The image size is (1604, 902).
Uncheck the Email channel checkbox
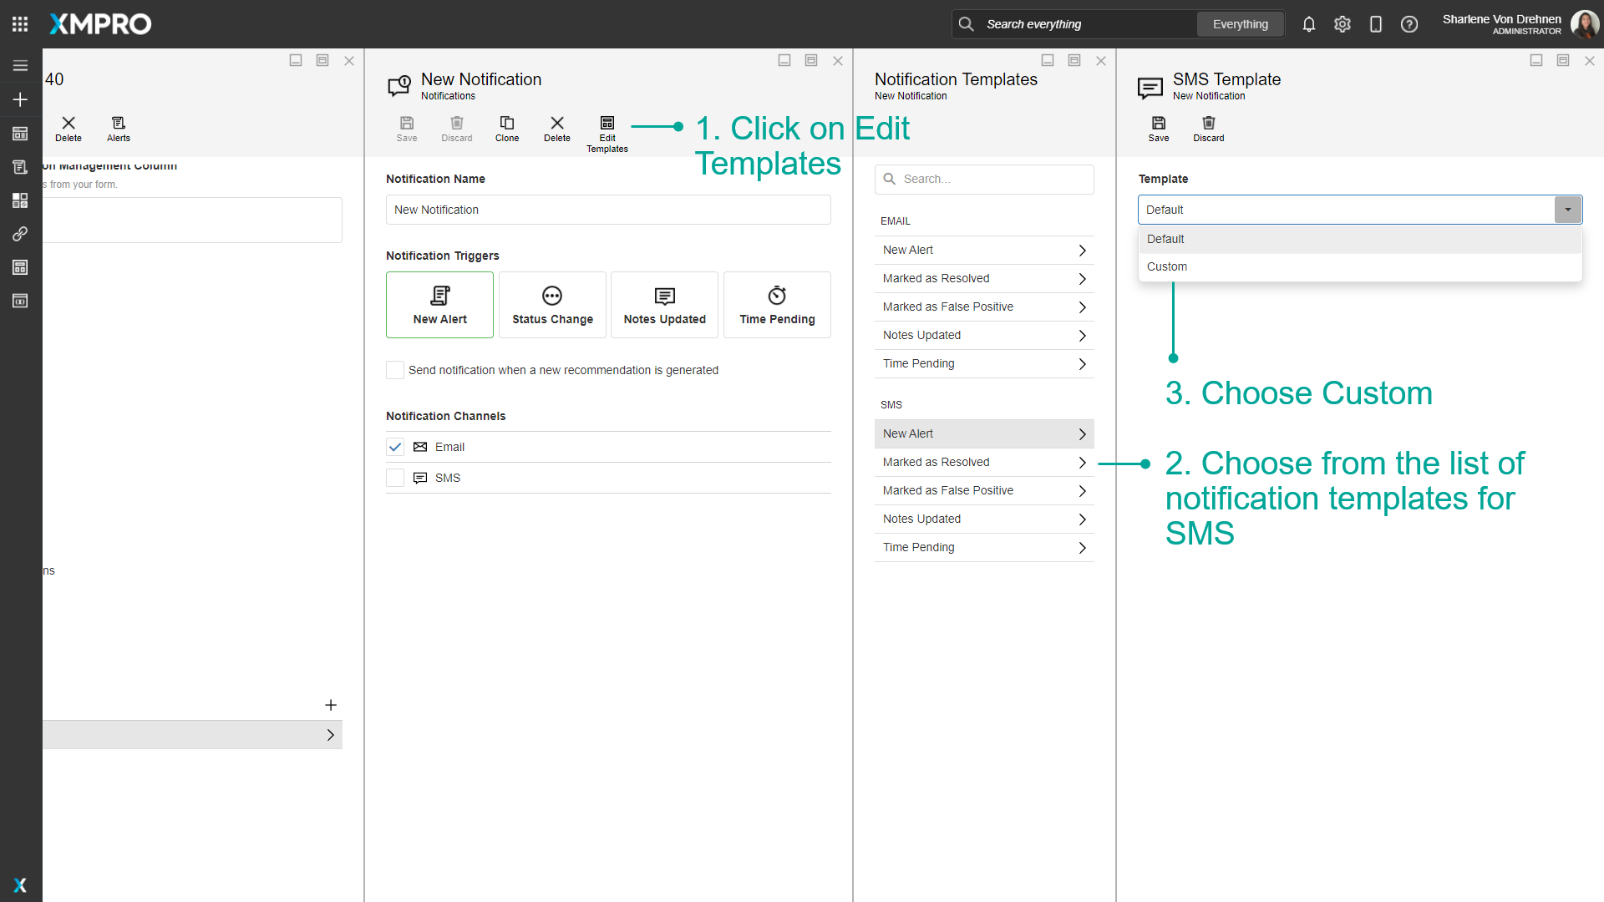[395, 447]
